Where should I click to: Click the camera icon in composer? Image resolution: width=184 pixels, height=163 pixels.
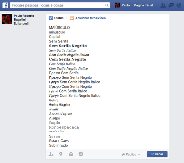click(71, 154)
